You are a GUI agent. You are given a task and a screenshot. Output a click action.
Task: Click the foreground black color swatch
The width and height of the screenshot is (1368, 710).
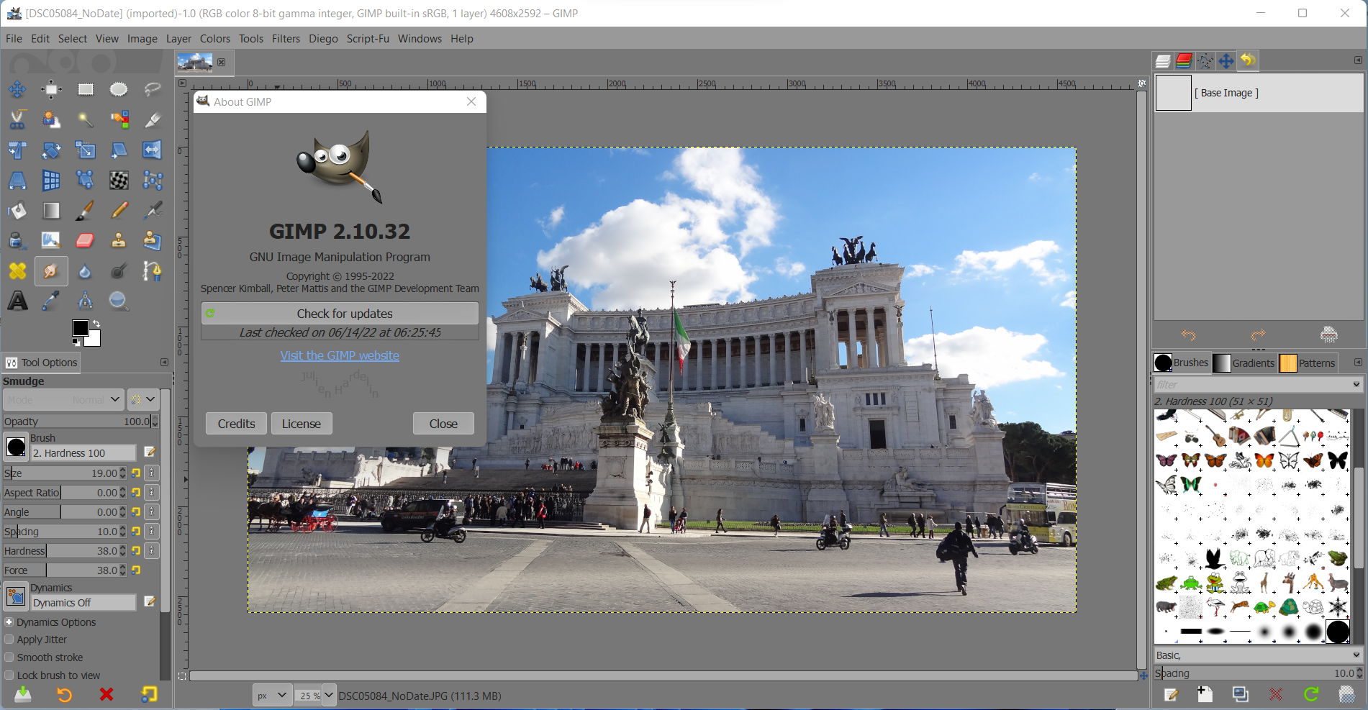(x=79, y=327)
